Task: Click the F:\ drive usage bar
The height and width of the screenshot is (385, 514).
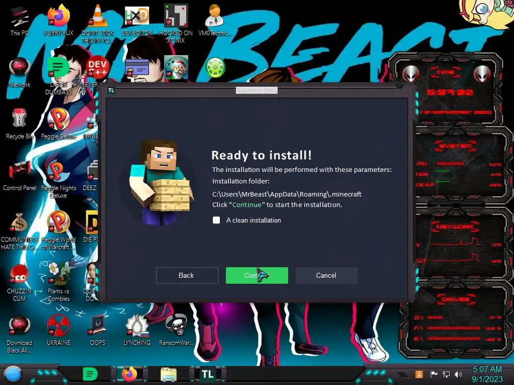Action: 454,328
